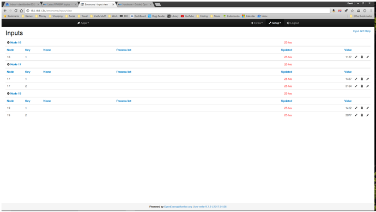376x212 pixels.
Task: Edit the input with value 3164
Action: tap(356, 86)
